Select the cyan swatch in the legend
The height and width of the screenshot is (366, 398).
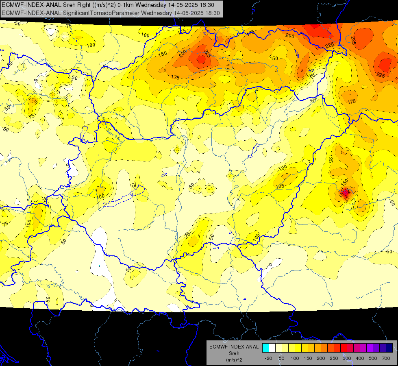point(265,348)
